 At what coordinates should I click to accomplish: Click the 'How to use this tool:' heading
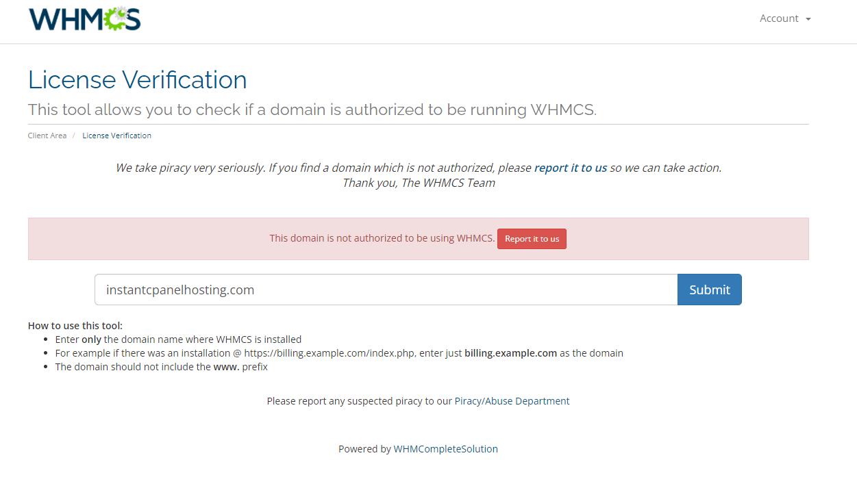click(75, 326)
